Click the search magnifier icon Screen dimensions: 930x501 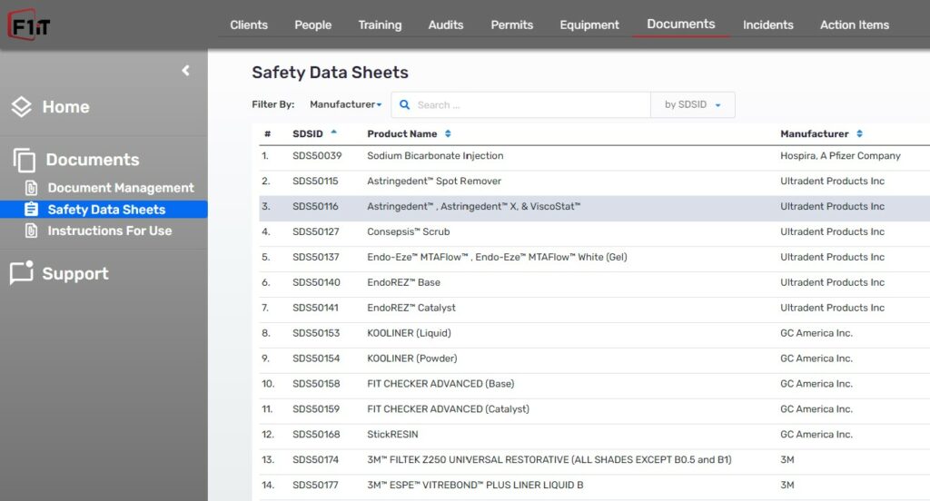[404, 105]
